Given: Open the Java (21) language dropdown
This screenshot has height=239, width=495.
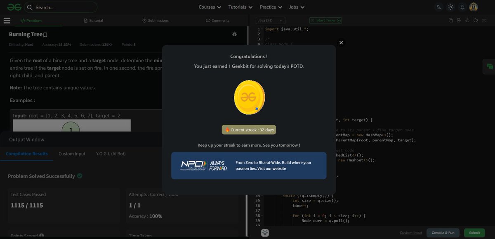Looking at the screenshot, I should (x=270, y=20).
